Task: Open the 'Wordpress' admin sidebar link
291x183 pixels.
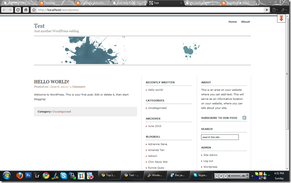Action: click(210, 167)
